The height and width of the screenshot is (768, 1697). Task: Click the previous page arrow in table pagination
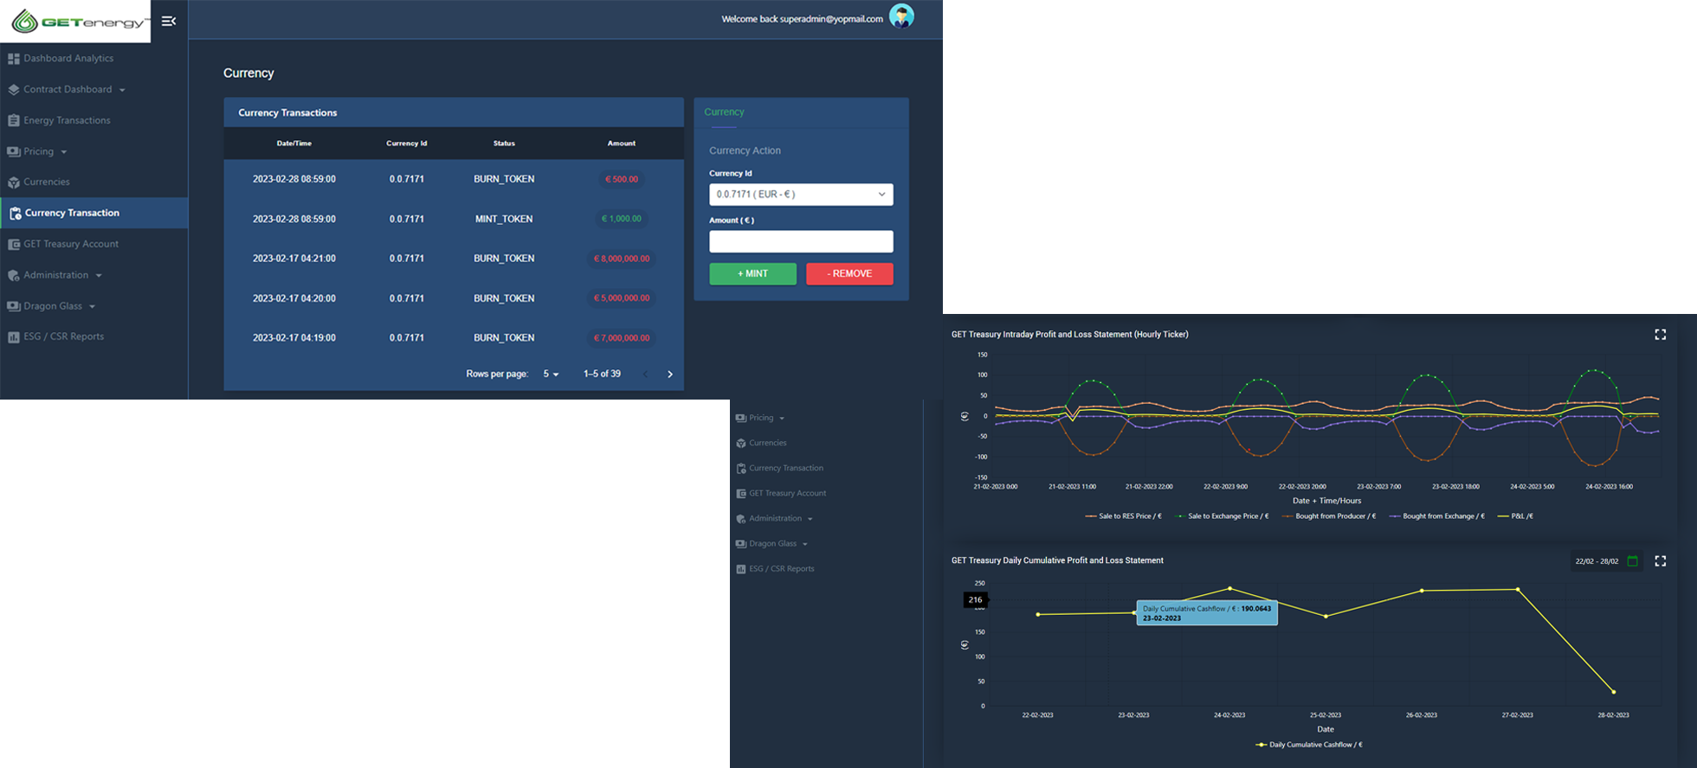[x=645, y=374]
